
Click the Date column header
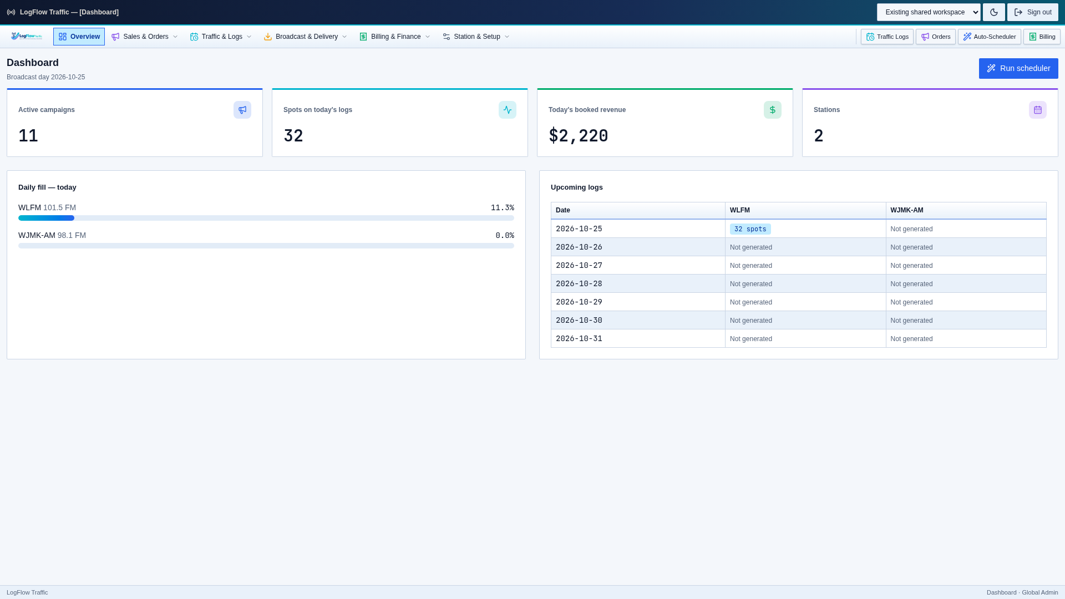click(x=638, y=210)
